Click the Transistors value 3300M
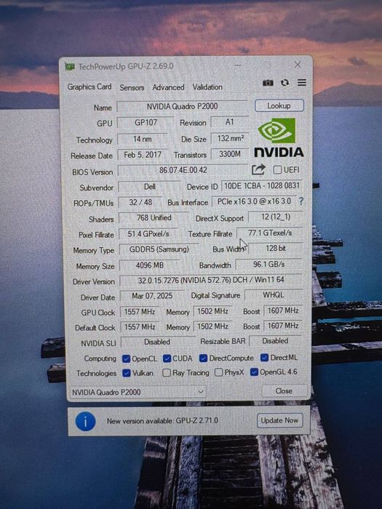The height and width of the screenshot is (509, 382). point(230,154)
